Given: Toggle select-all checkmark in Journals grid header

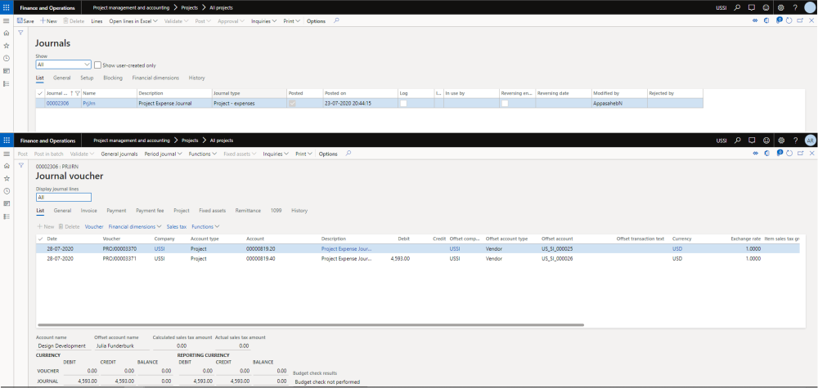Looking at the screenshot, I should 40,92.
